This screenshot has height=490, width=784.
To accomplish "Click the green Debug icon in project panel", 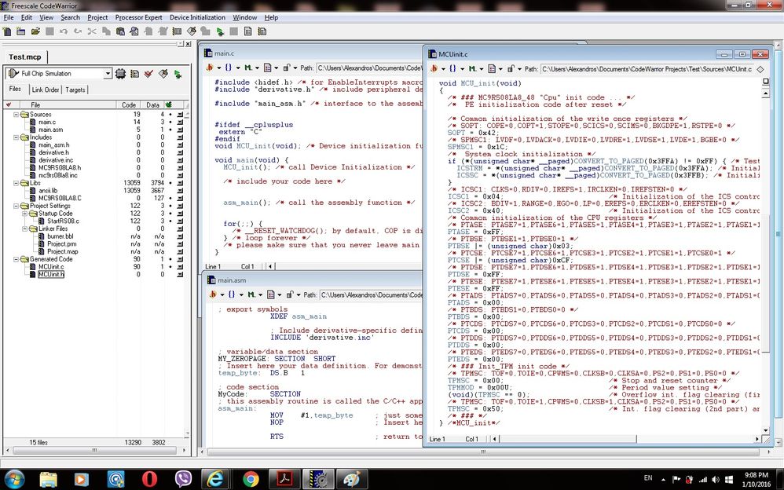I will click(x=178, y=74).
